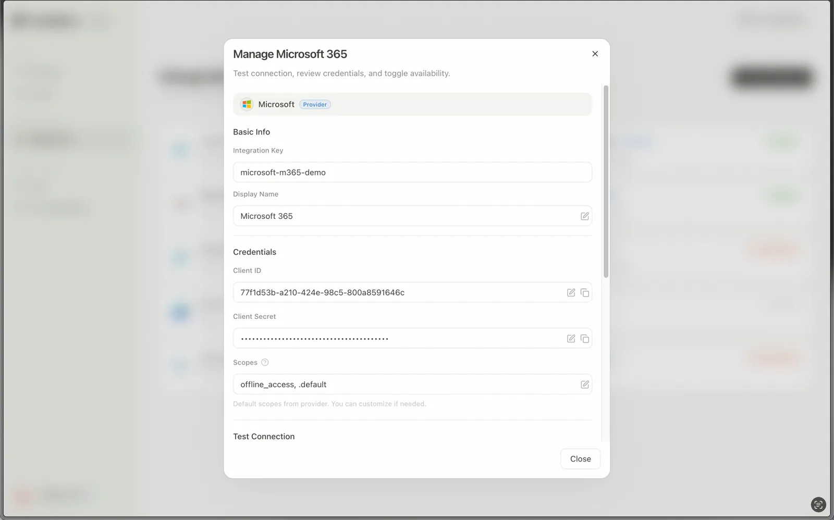Screen dimensions: 834x520
Task: Click the Test Connection heading
Action: coord(264,437)
